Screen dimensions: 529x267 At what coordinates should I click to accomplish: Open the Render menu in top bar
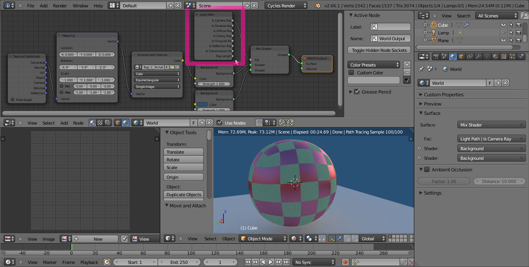pyautogui.click(x=60, y=5)
